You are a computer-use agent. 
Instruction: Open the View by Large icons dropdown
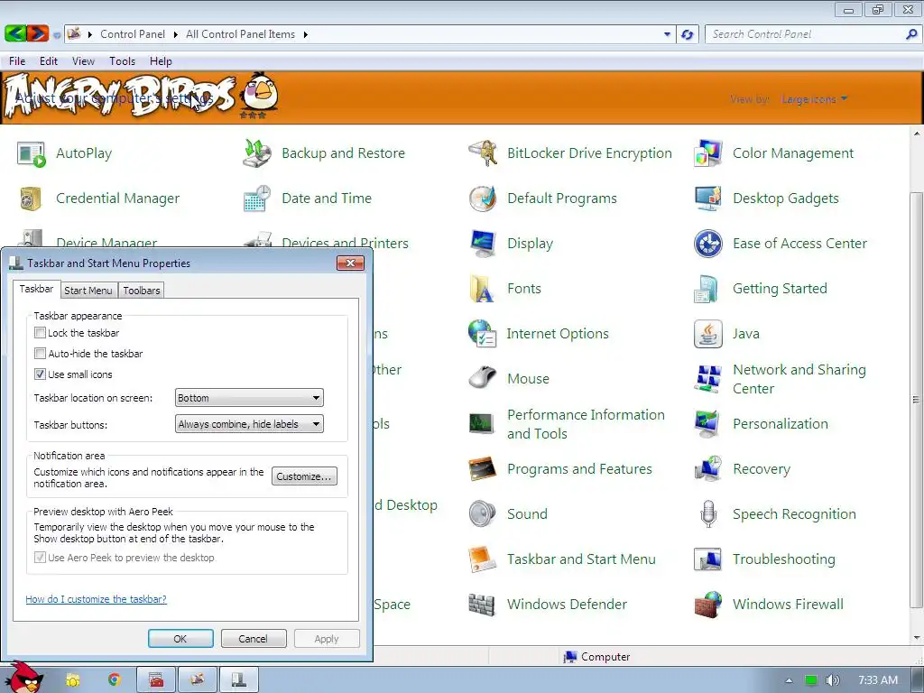point(814,99)
